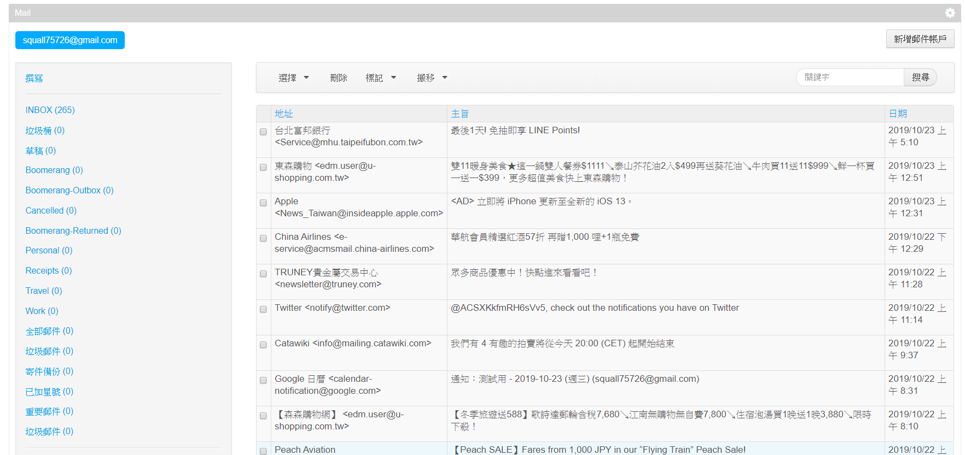This screenshot has width=965, height=455.
Task: Open the Travel (0) folder
Action: (44, 291)
